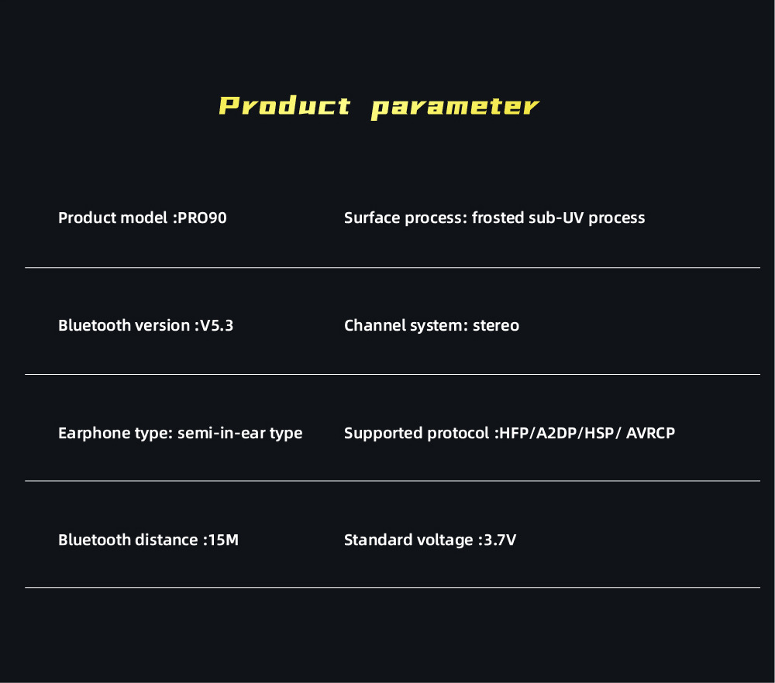Viewport: 775px width, 683px height.
Task: Click the divider line below Bluetooth distance row
Action: [392, 588]
